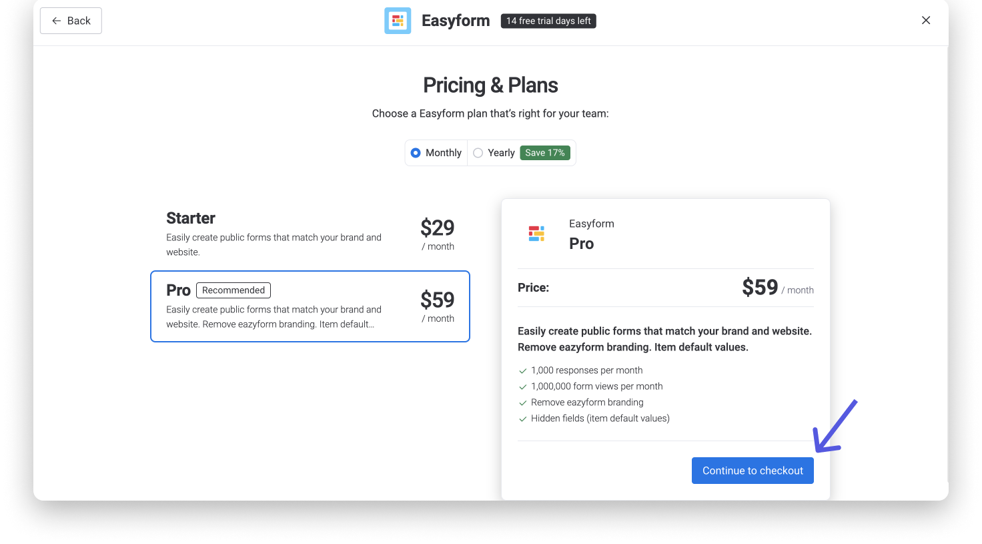Go back using the Back arrow button

pyautogui.click(x=71, y=21)
